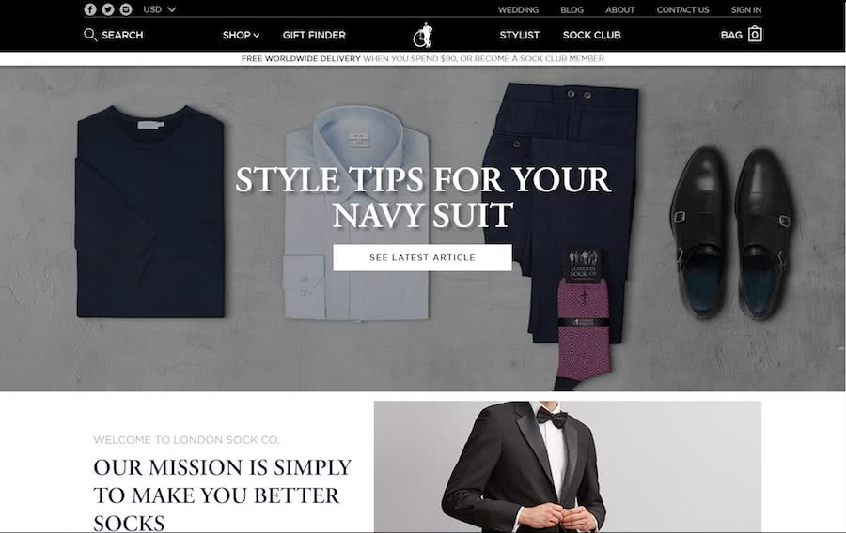The height and width of the screenshot is (533, 846).
Task: Visit the BLOG link
Action: pyautogui.click(x=572, y=9)
